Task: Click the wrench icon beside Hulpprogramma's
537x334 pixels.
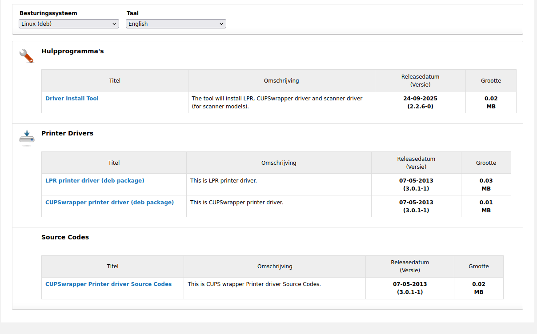Action: (x=26, y=56)
